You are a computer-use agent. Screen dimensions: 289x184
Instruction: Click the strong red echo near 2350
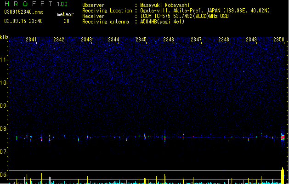(283, 138)
